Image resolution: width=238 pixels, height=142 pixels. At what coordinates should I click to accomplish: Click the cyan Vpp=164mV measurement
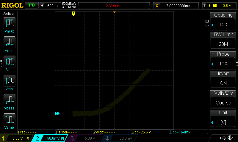(x=189, y=132)
